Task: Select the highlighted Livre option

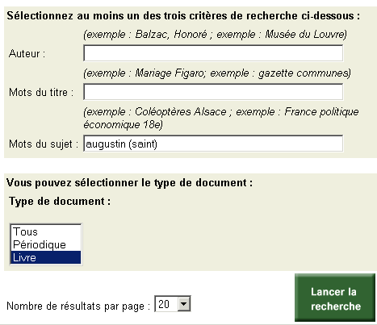Action: point(46,257)
